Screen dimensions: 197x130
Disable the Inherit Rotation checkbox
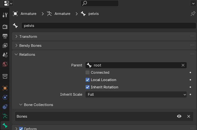point(88,87)
